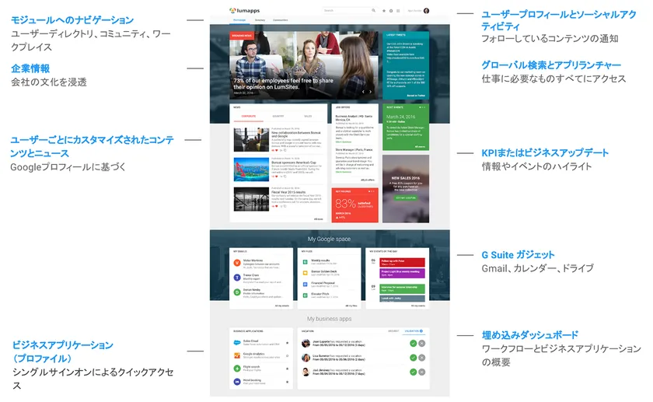Screen dimensions: 653x402
Task: Toggle favorite star for Hotel booking
Action: (288, 382)
